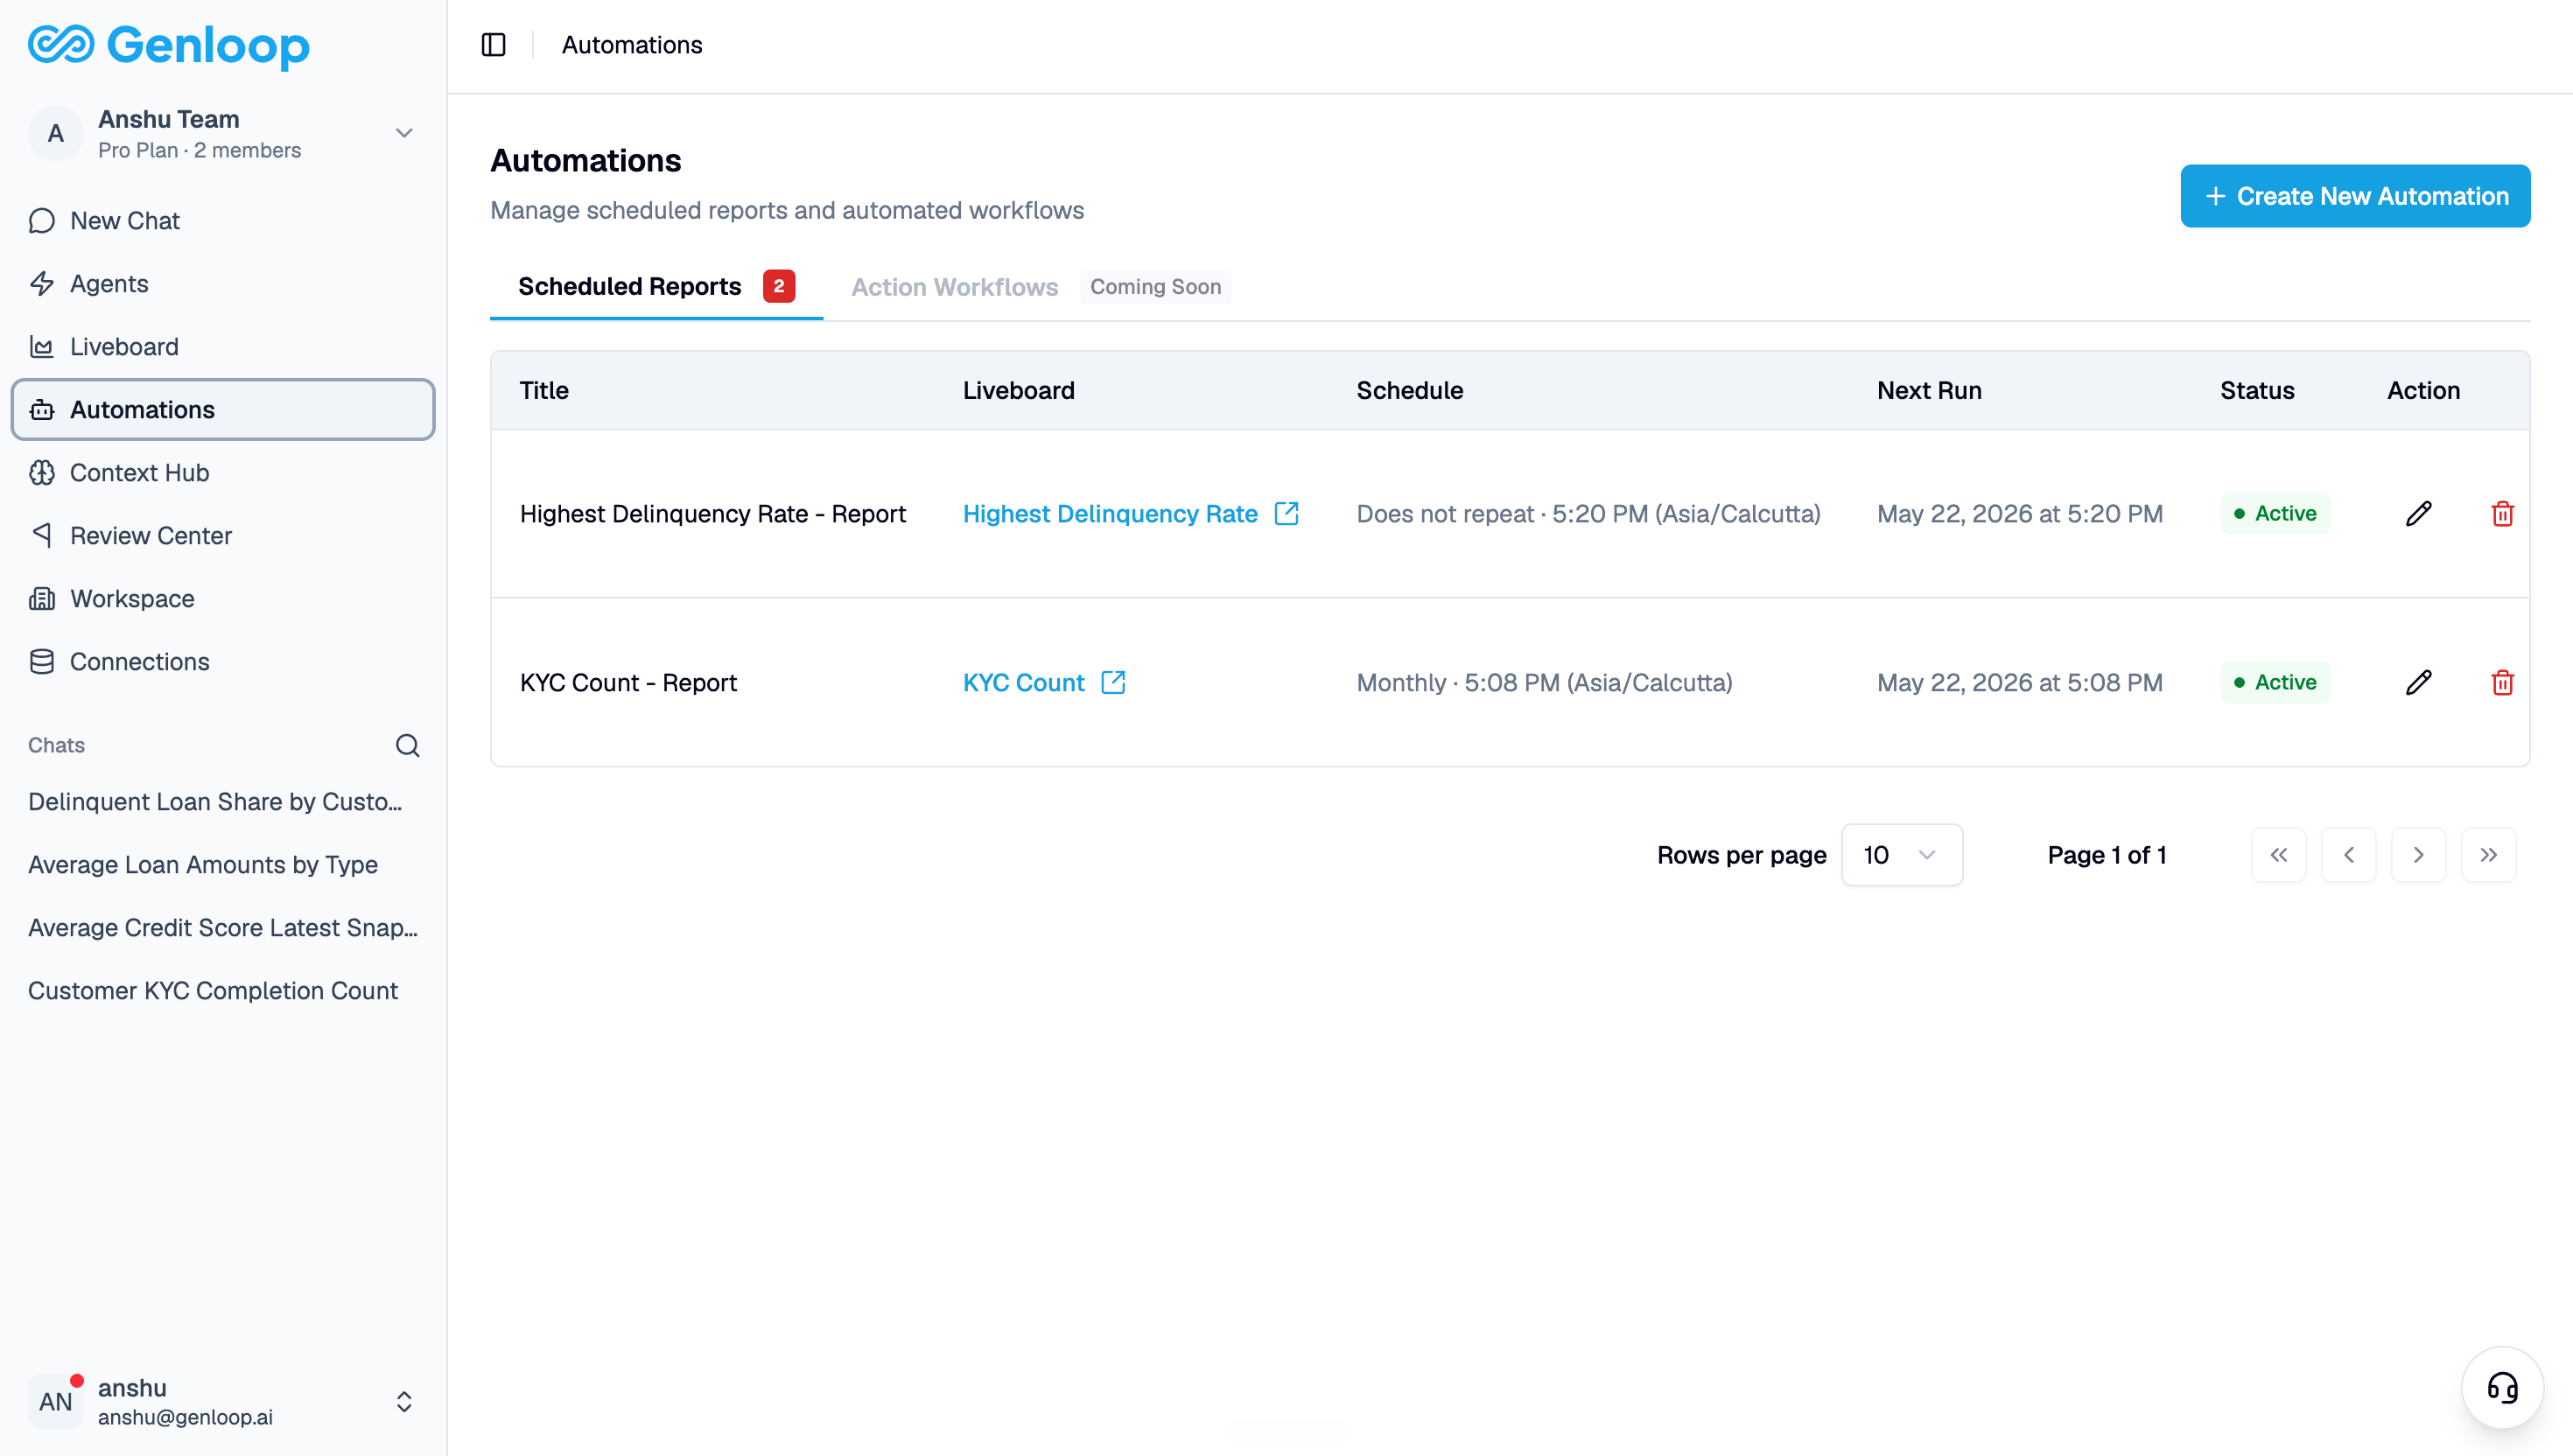Click the red 2 count badge
The height and width of the screenshot is (1456, 2573).
point(779,286)
